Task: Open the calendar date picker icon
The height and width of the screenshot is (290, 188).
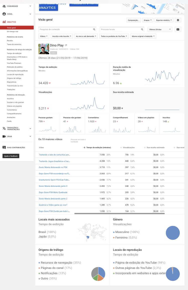Action: coord(178,29)
